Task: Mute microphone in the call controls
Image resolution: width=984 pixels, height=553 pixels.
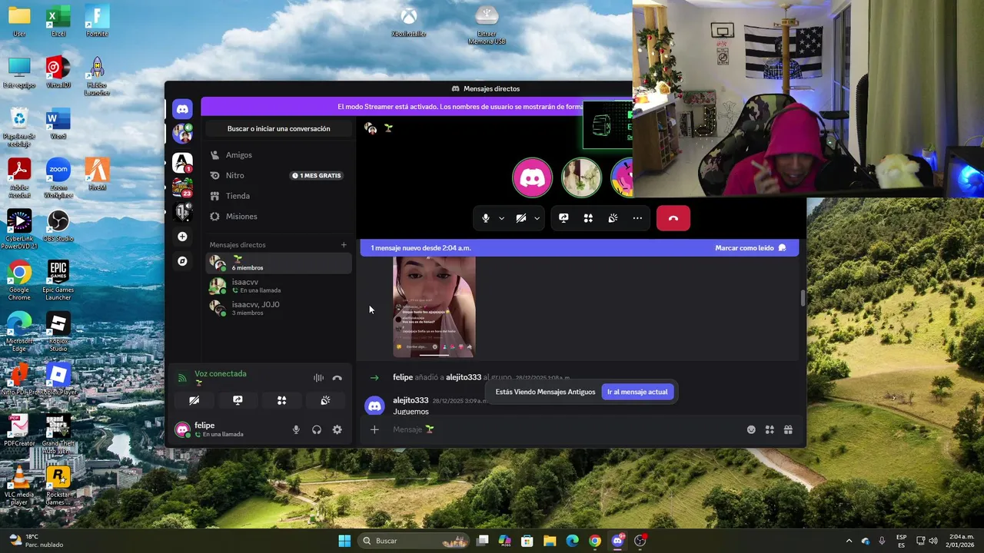Action: (486, 218)
